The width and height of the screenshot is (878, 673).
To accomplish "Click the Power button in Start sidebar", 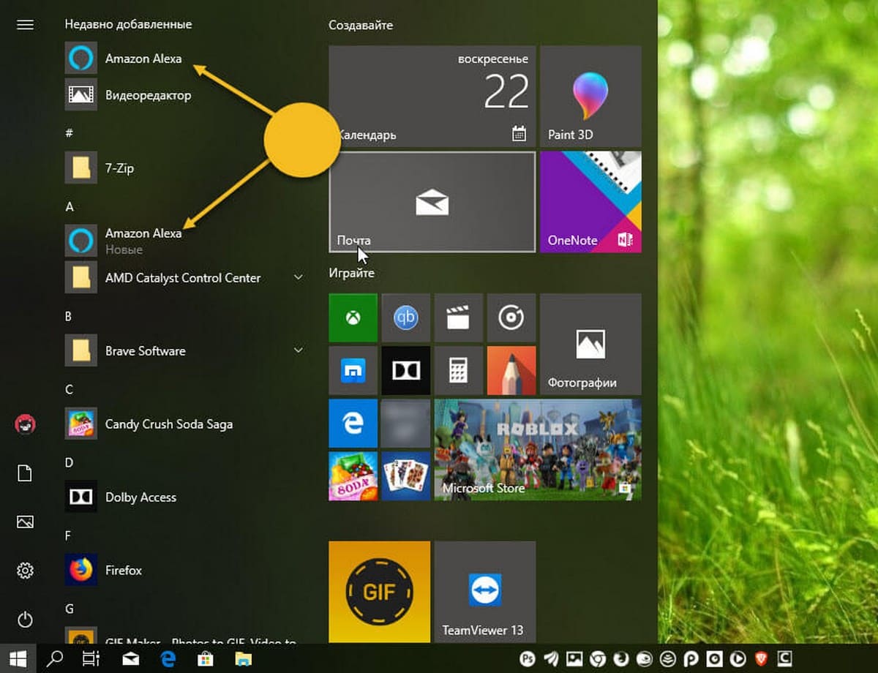I will tap(25, 620).
